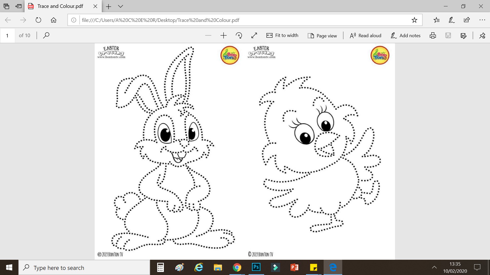This screenshot has width=490, height=275.
Task: Print the PDF document
Action: tap(433, 35)
